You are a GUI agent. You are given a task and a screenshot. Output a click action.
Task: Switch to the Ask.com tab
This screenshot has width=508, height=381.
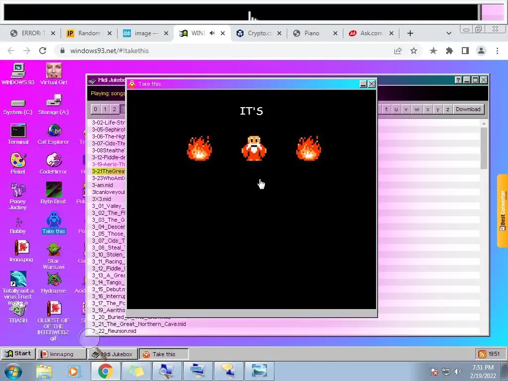pyautogui.click(x=371, y=33)
